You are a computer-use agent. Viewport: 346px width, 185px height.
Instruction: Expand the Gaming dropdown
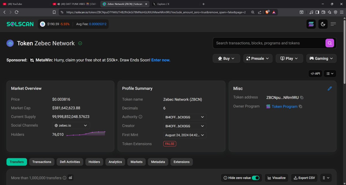[x=321, y=58]
